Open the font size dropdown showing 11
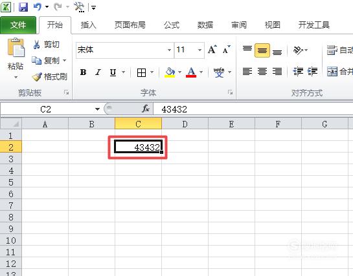Image resolution: width=353 pixels, height=276 pixels. pyautogui.click(x=199, y=50)
